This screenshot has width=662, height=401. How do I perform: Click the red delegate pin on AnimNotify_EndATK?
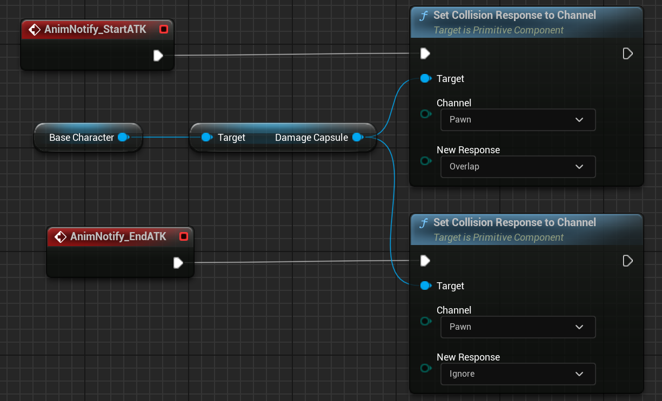coord(183,237)
